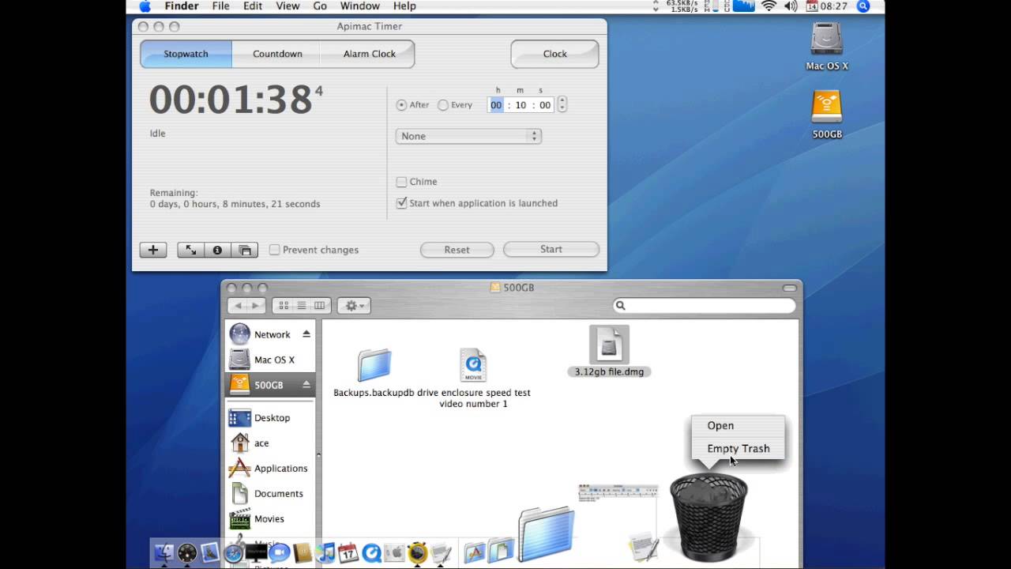Open the Finder gear action menu

(354, 306)
